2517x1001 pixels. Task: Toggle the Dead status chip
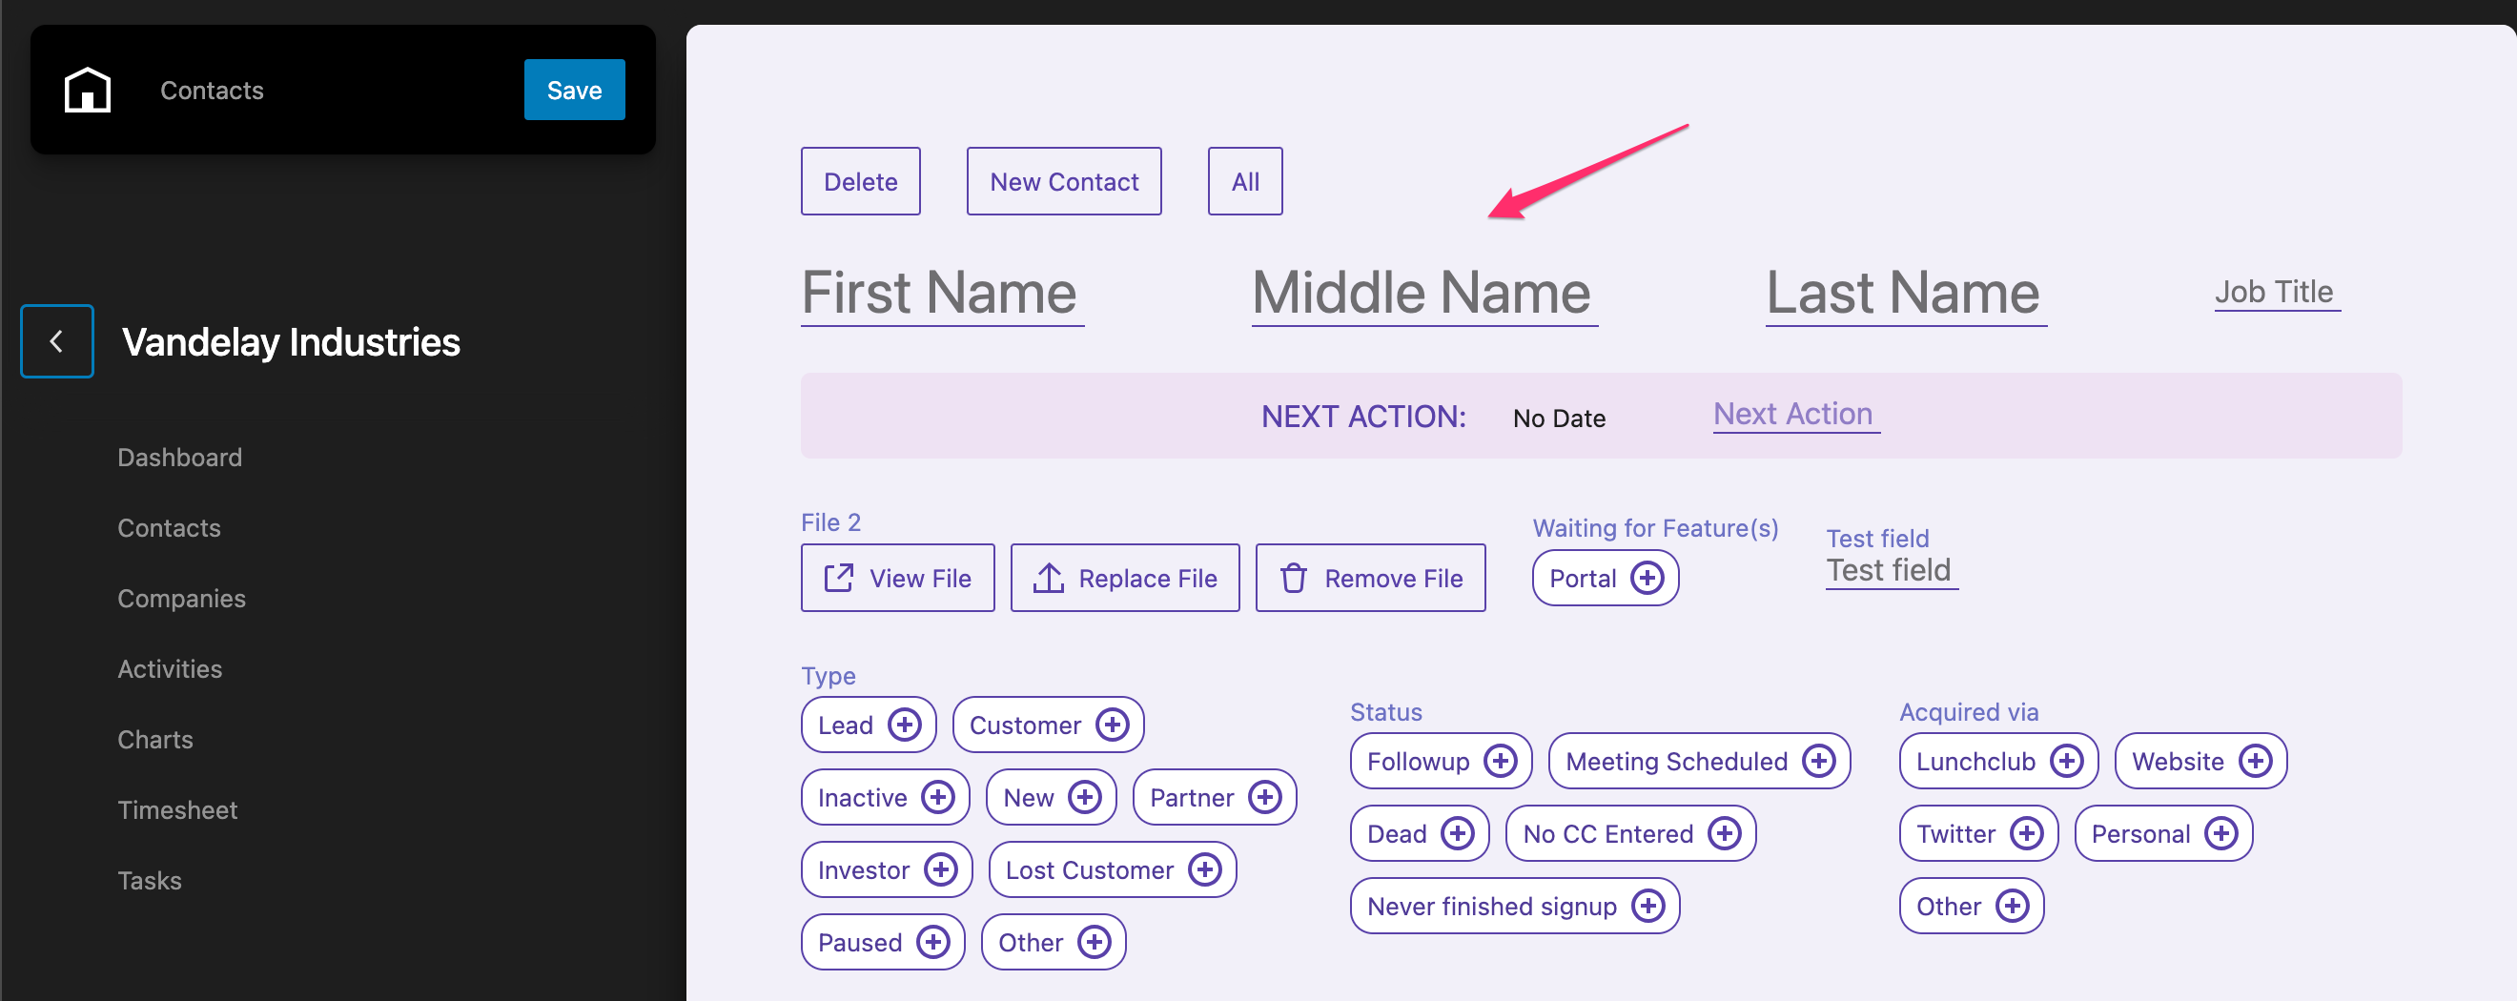coord(1400,833)
